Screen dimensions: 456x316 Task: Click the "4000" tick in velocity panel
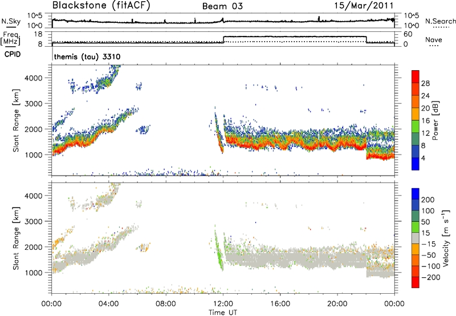coord(34,196)
